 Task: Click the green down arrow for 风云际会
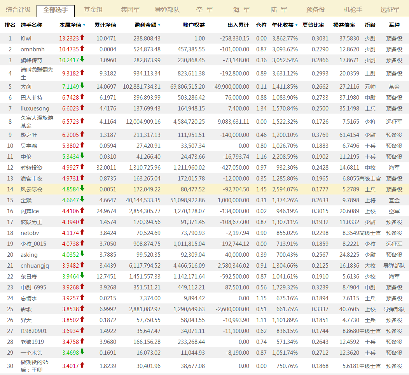tap(82, 189)
